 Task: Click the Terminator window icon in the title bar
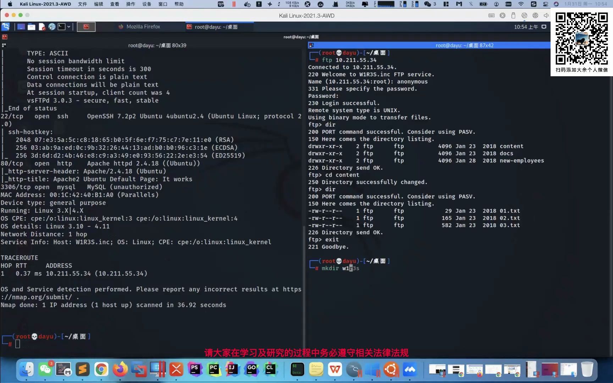click(5, 37)
